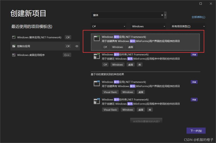Click new badge on VB Windows forms app
This screenshot has height=143, width=216.
click(194, 82)
